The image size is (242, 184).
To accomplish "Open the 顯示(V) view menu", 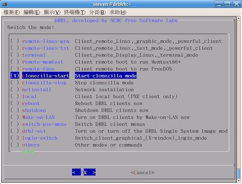I will pos(52,12).
